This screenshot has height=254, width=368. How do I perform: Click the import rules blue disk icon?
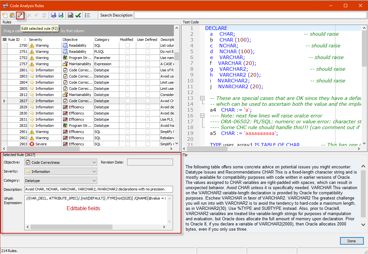click(54, 15)
